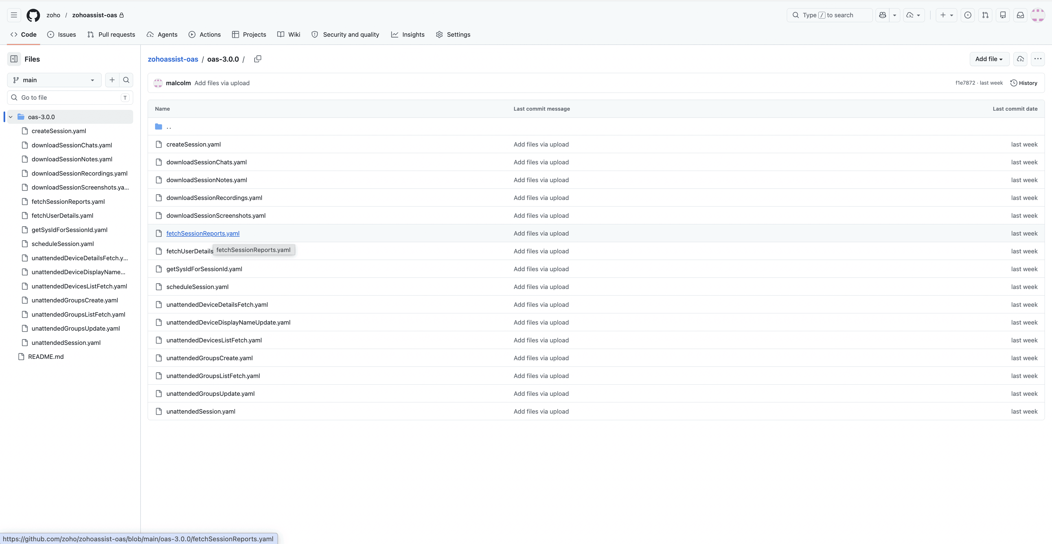
Task: Select createSession.yaml in the sidebar tree
Action: pyautogui.click(x=59, y=131)
